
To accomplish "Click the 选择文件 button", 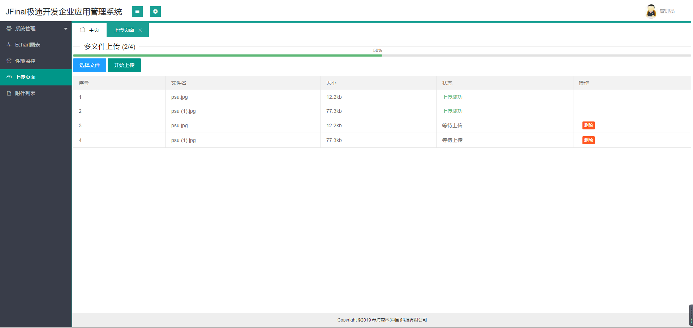I will pyautogui.click(x=90, y=65).
